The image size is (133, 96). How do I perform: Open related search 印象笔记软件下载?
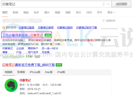[x=87, y=27]
